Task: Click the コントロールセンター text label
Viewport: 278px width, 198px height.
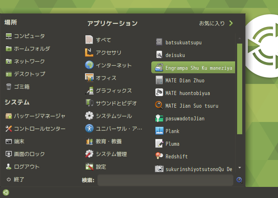Action: pyautogui.click(x=40, y=129)
